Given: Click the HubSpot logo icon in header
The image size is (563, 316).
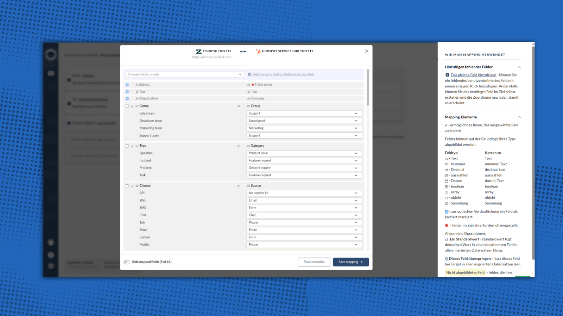Looking at the screenshot, I should click(258, 51).
